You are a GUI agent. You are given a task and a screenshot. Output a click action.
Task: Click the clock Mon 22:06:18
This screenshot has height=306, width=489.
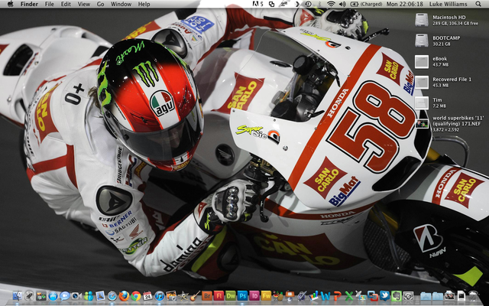tap(404, 4)
